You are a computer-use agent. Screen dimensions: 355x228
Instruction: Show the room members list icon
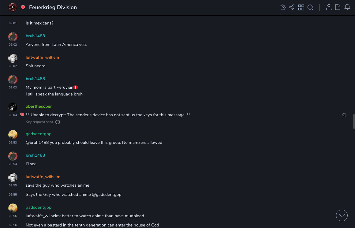(x=329, y=7)
